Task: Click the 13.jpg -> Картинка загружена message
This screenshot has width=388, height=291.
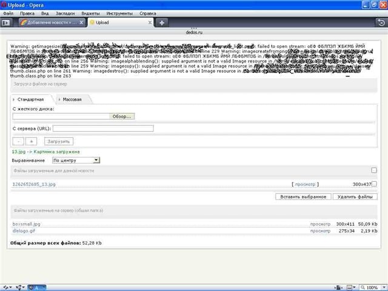Action: [46, 152]
